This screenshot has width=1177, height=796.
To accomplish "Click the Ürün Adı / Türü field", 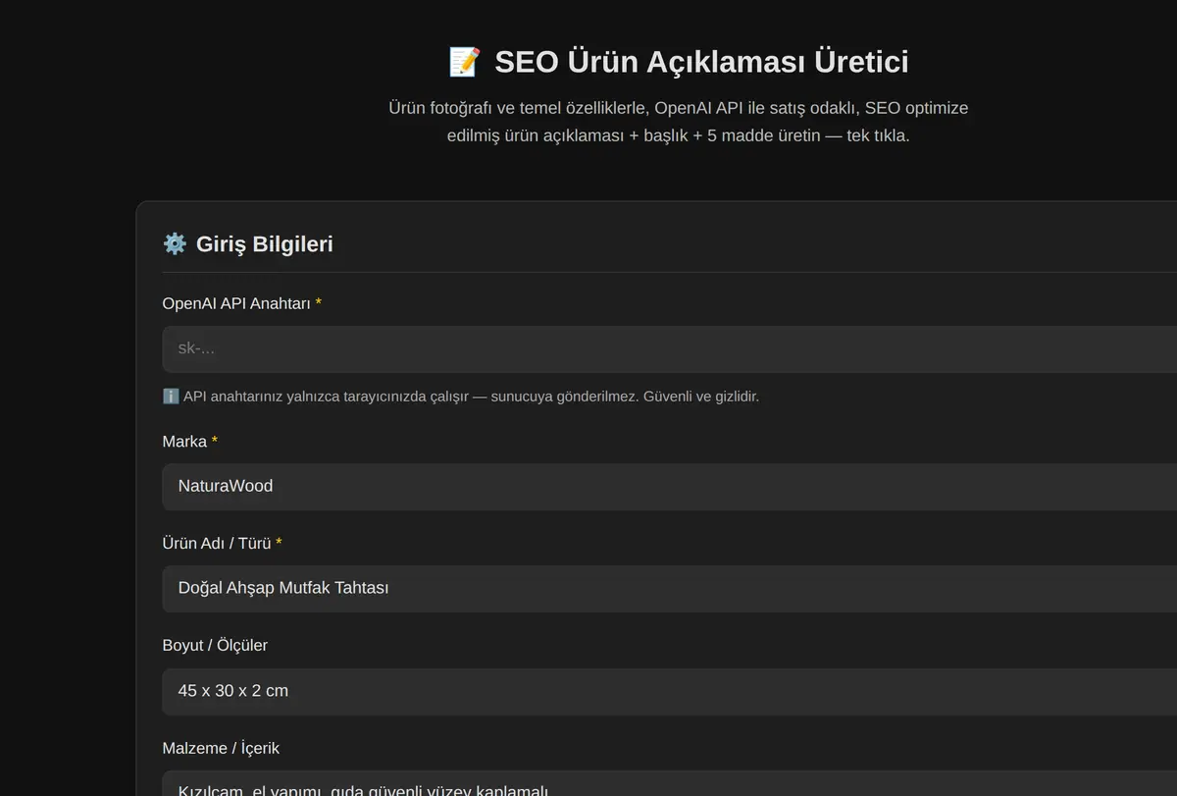I will pyautogui.click(x=670, y=588).
